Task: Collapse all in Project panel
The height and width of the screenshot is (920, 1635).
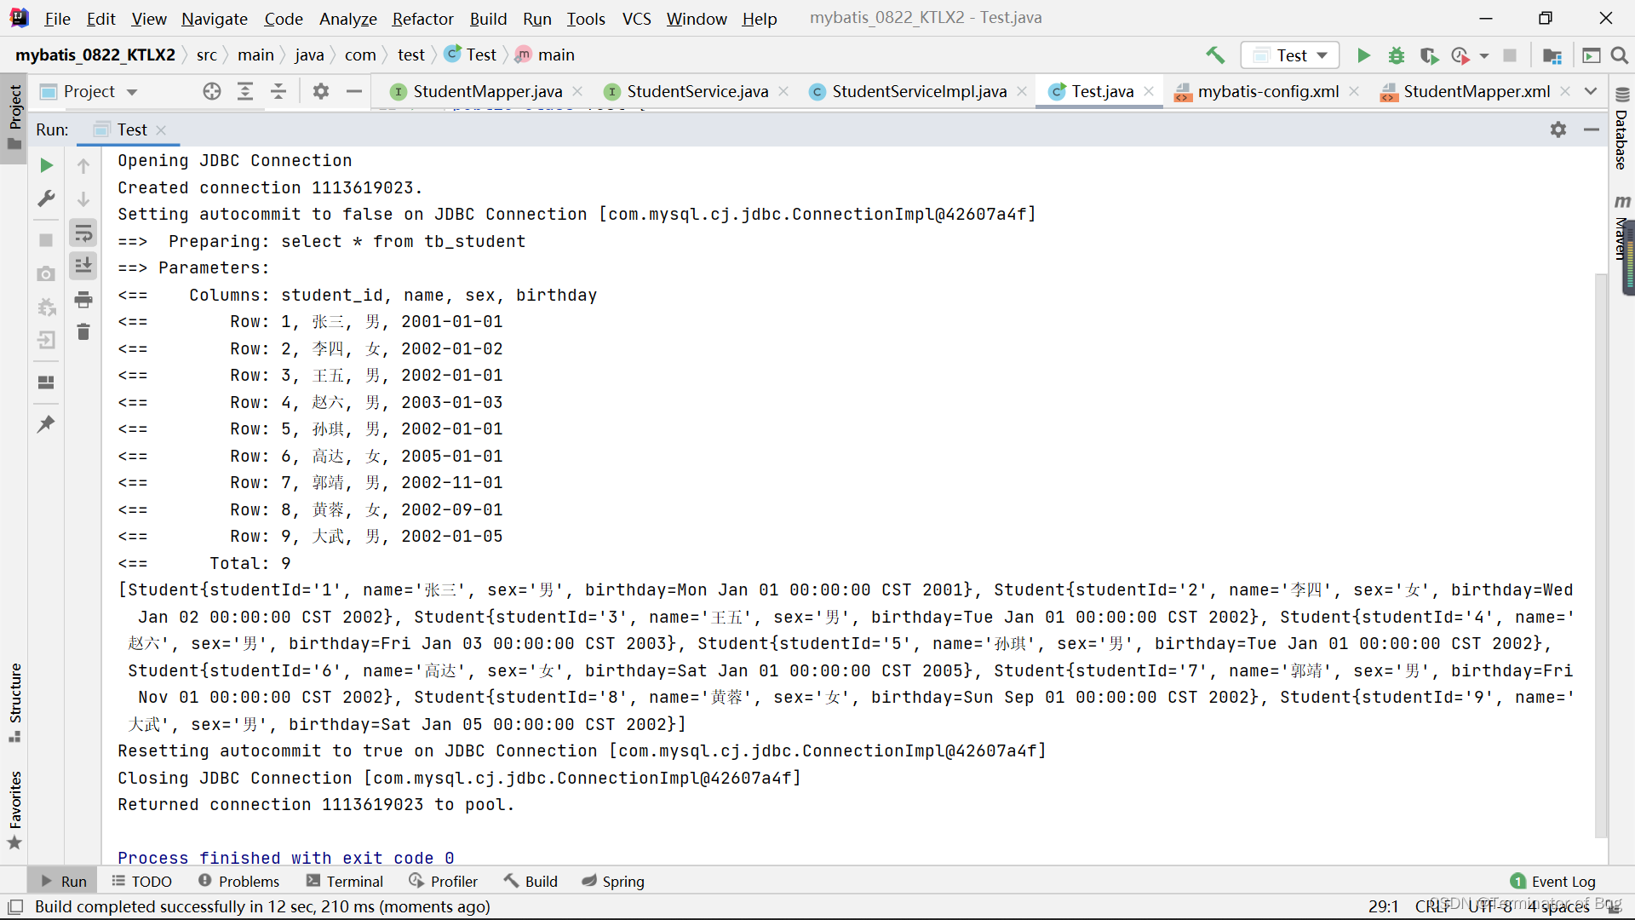Action: pos(278,91)
